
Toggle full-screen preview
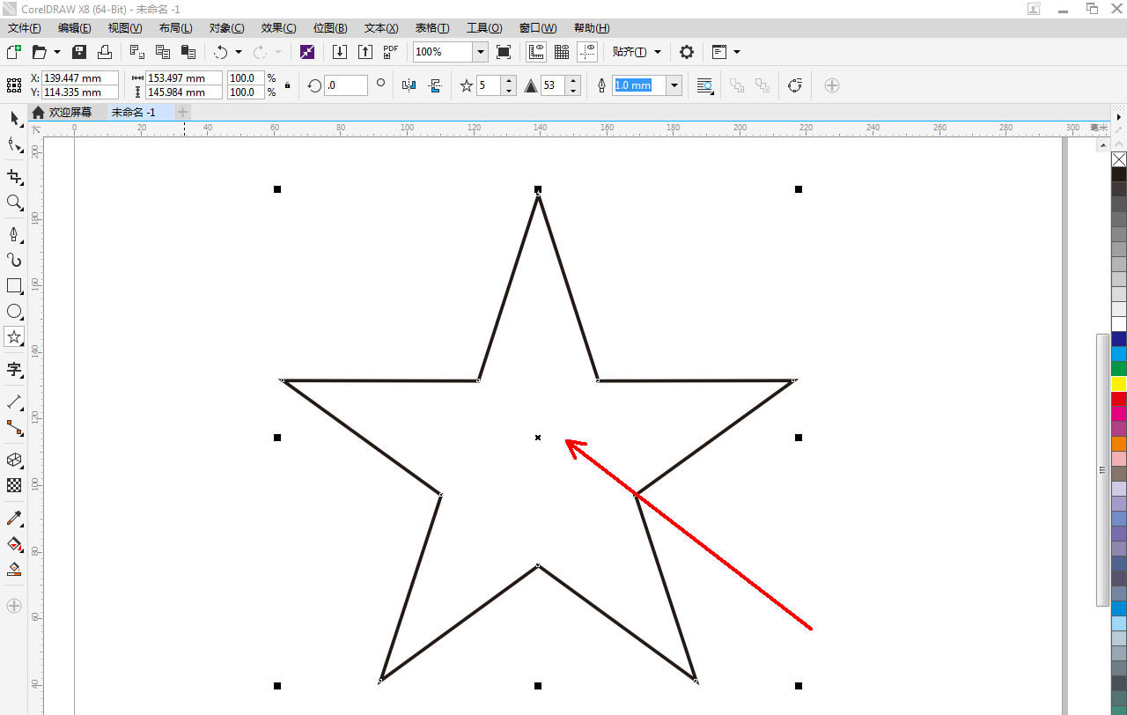(504, 52)
